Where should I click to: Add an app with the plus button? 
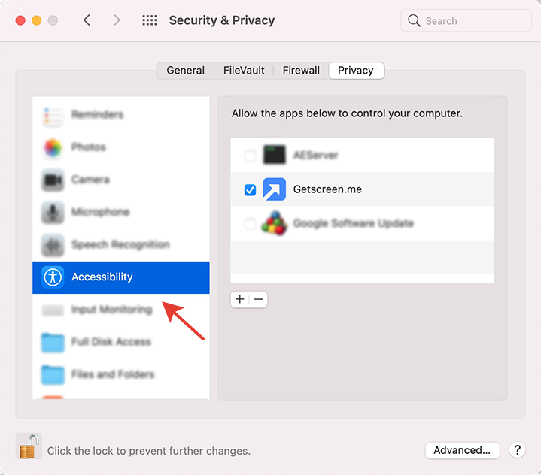[240, 299]
